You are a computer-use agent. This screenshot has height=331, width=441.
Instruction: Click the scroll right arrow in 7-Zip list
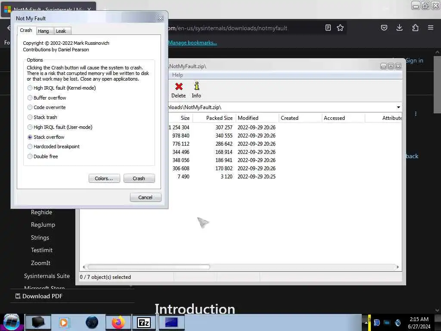coord(398,267)
